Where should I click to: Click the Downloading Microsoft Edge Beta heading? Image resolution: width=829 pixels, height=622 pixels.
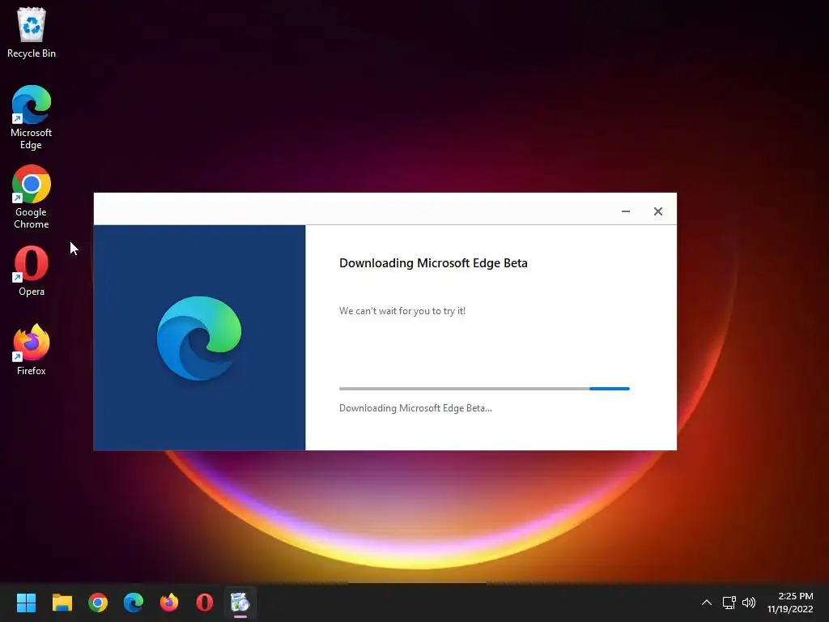433,263
